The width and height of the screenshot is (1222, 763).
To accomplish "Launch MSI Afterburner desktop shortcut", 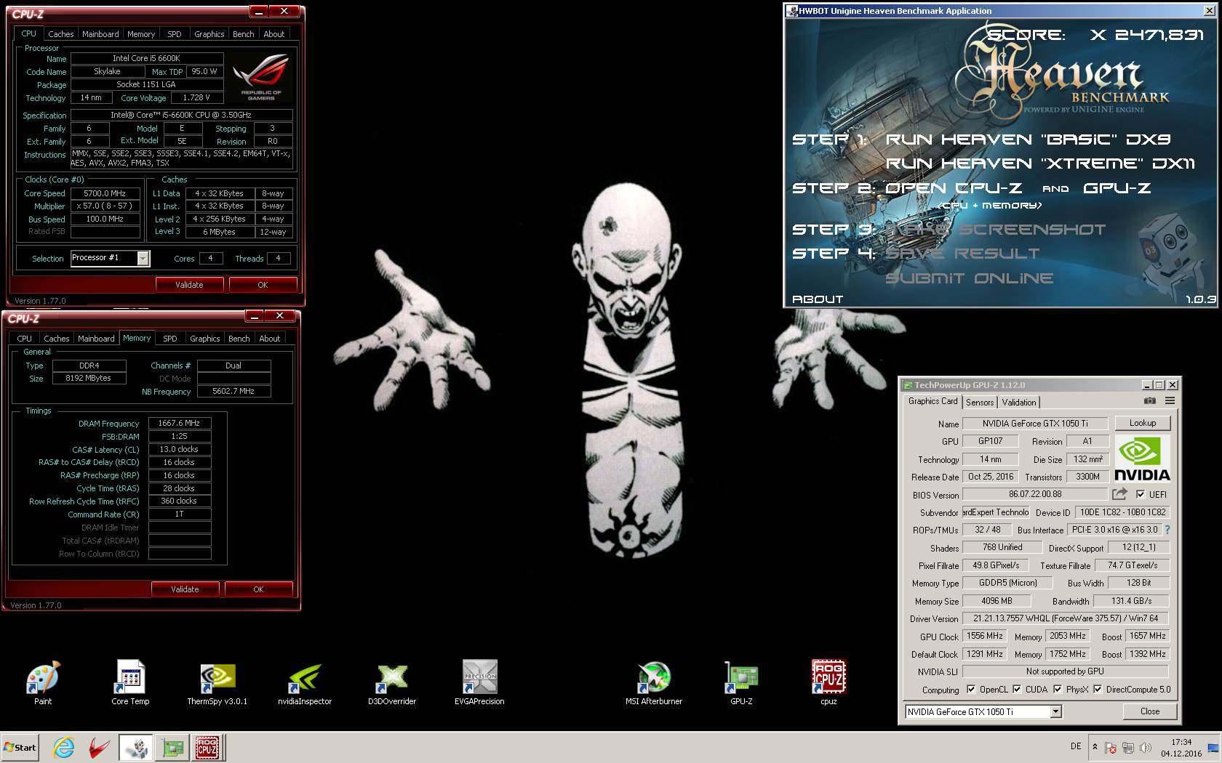I will (654, 682).
